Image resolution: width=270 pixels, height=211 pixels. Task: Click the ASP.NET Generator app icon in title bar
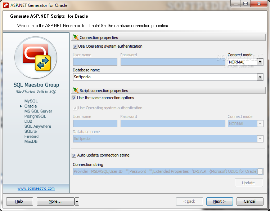coord(6,5)
